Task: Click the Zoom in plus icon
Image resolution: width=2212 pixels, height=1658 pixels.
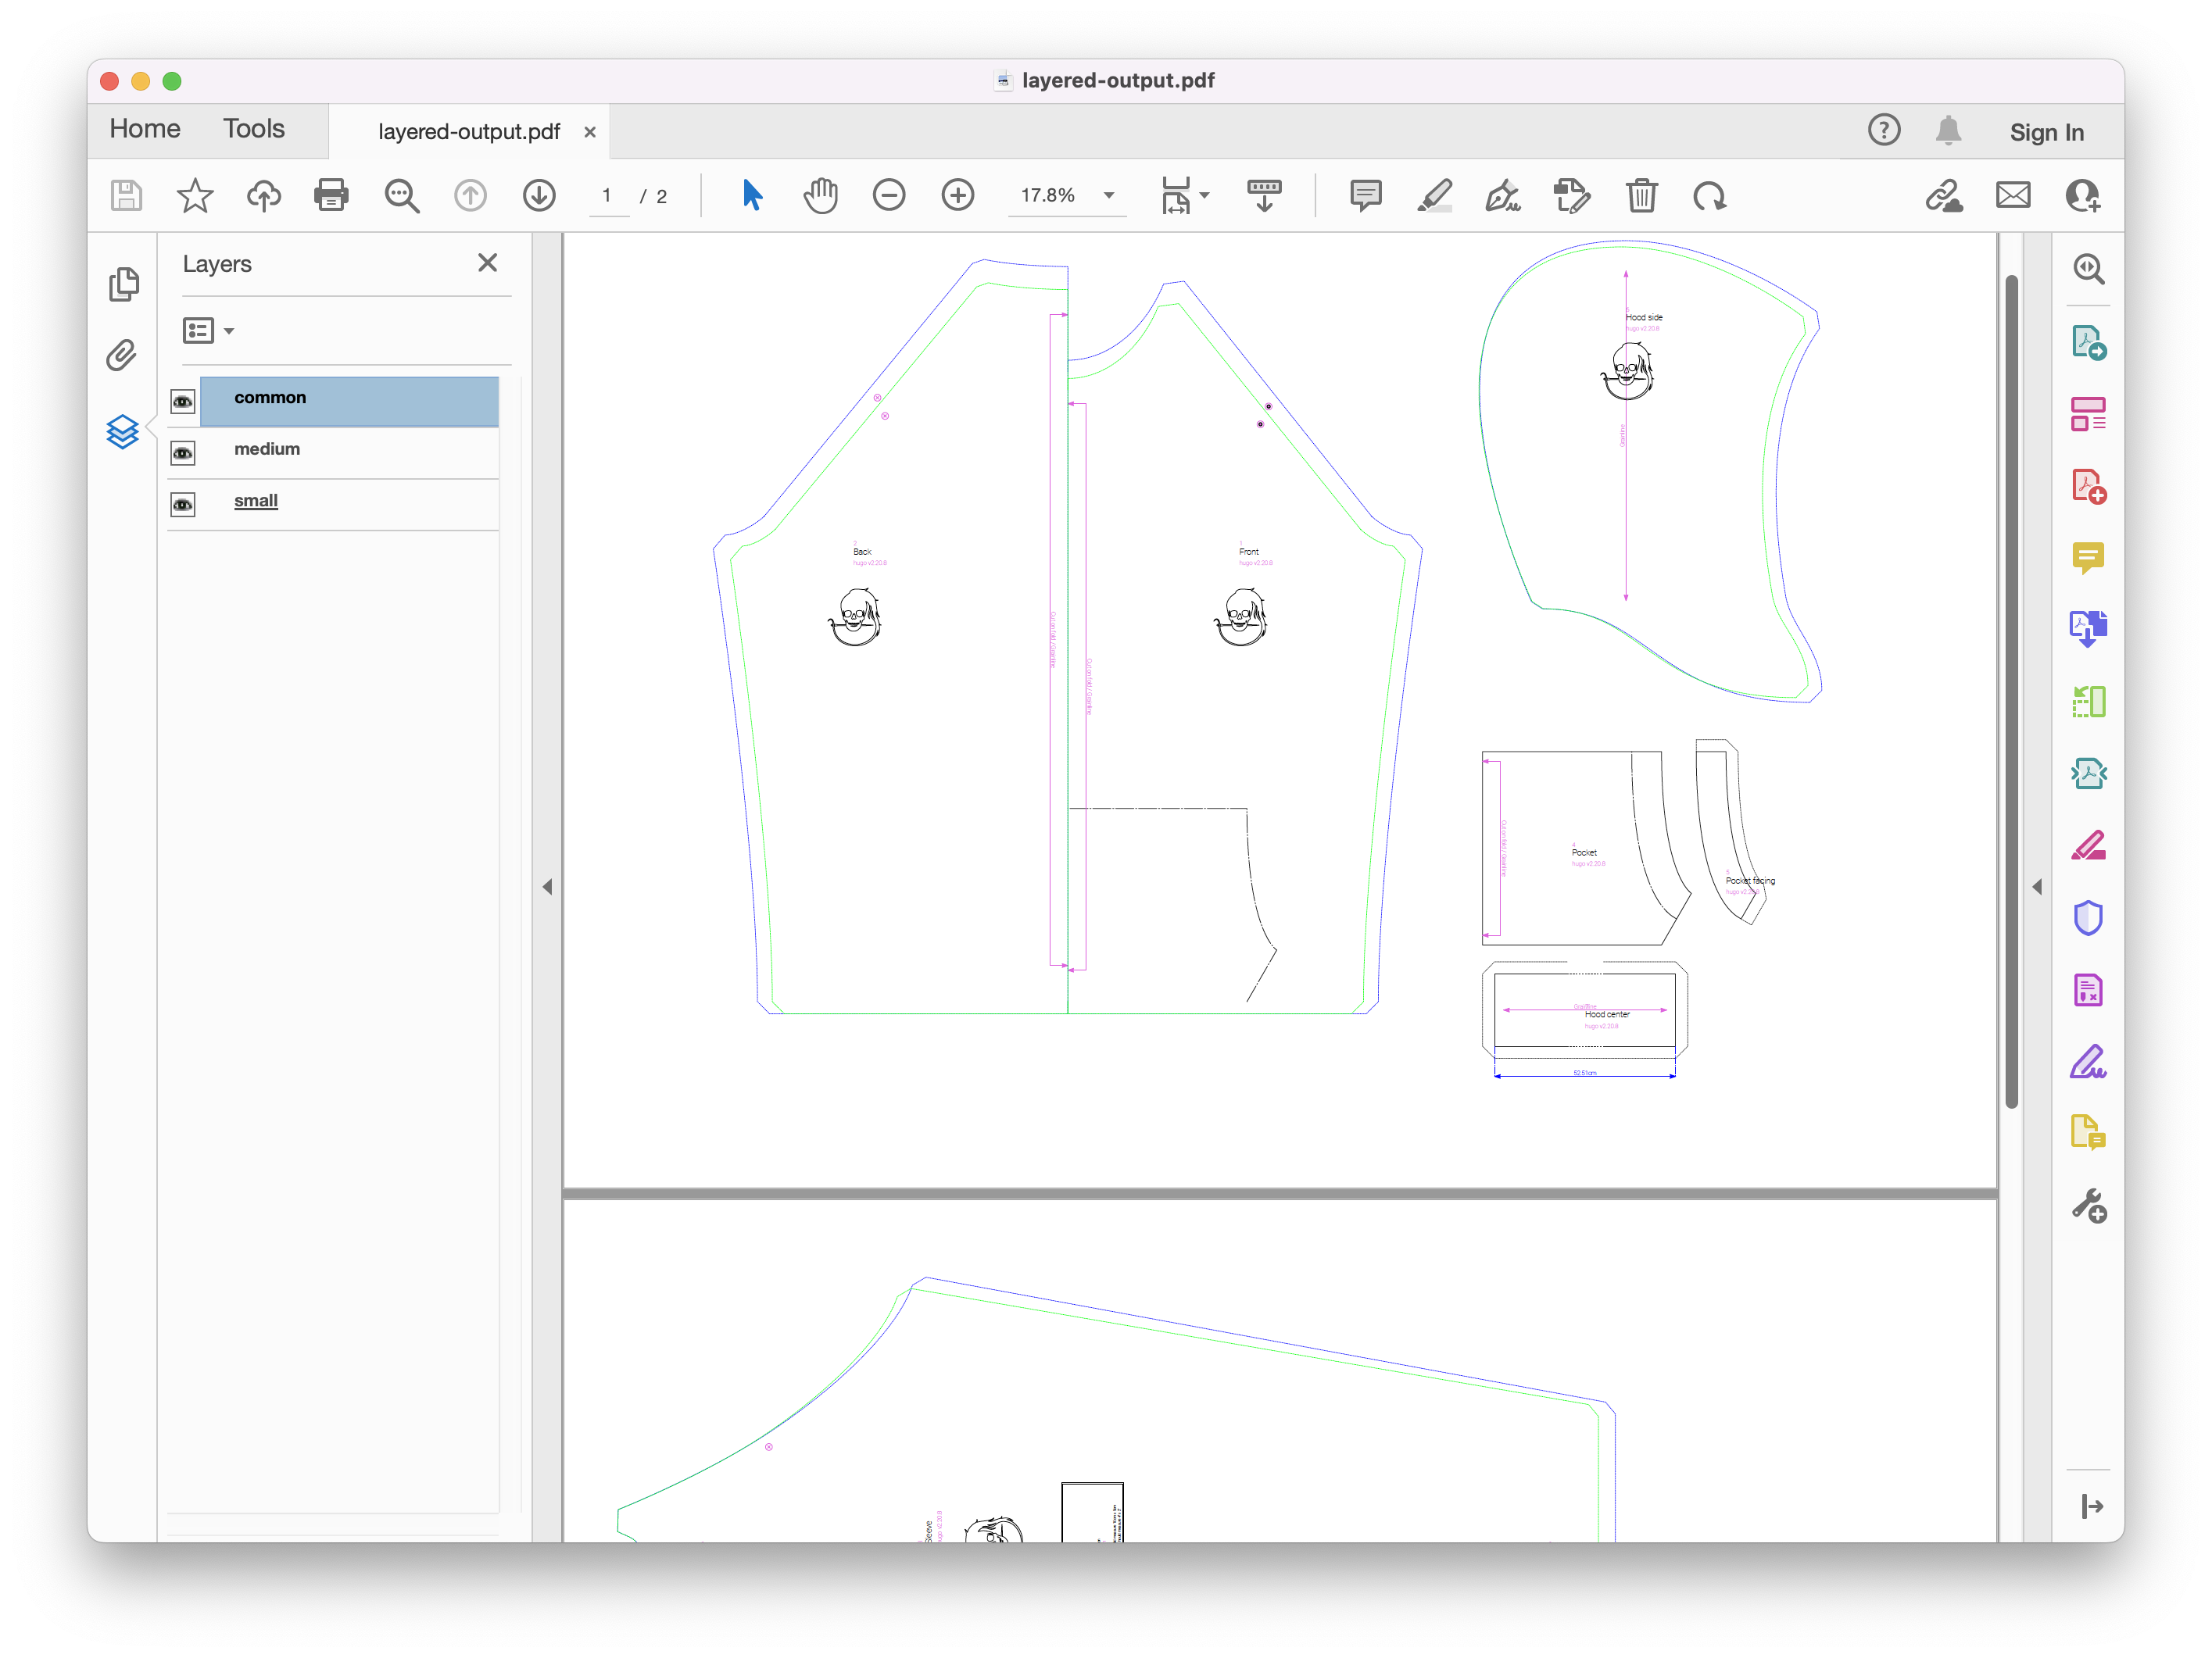Action: tap(957, 196)
